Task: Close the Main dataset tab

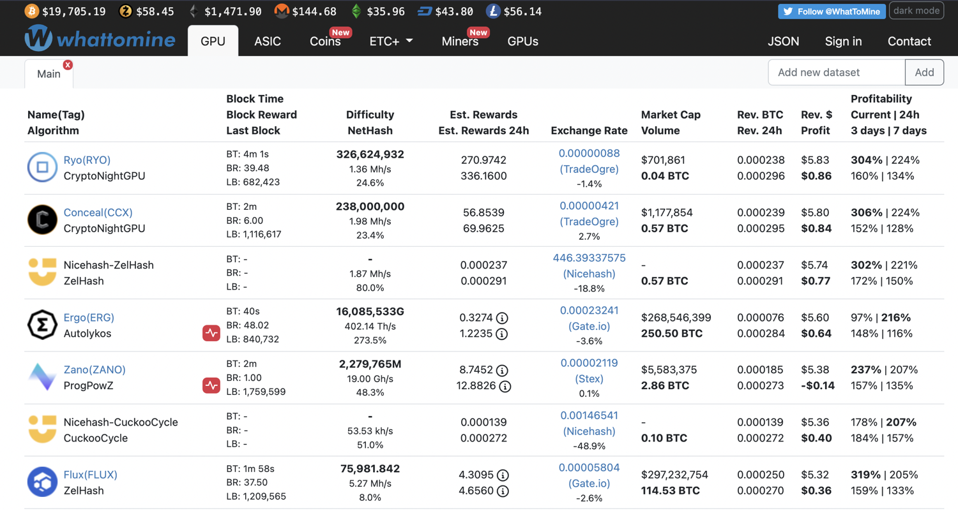Action: tap(68, 65)
